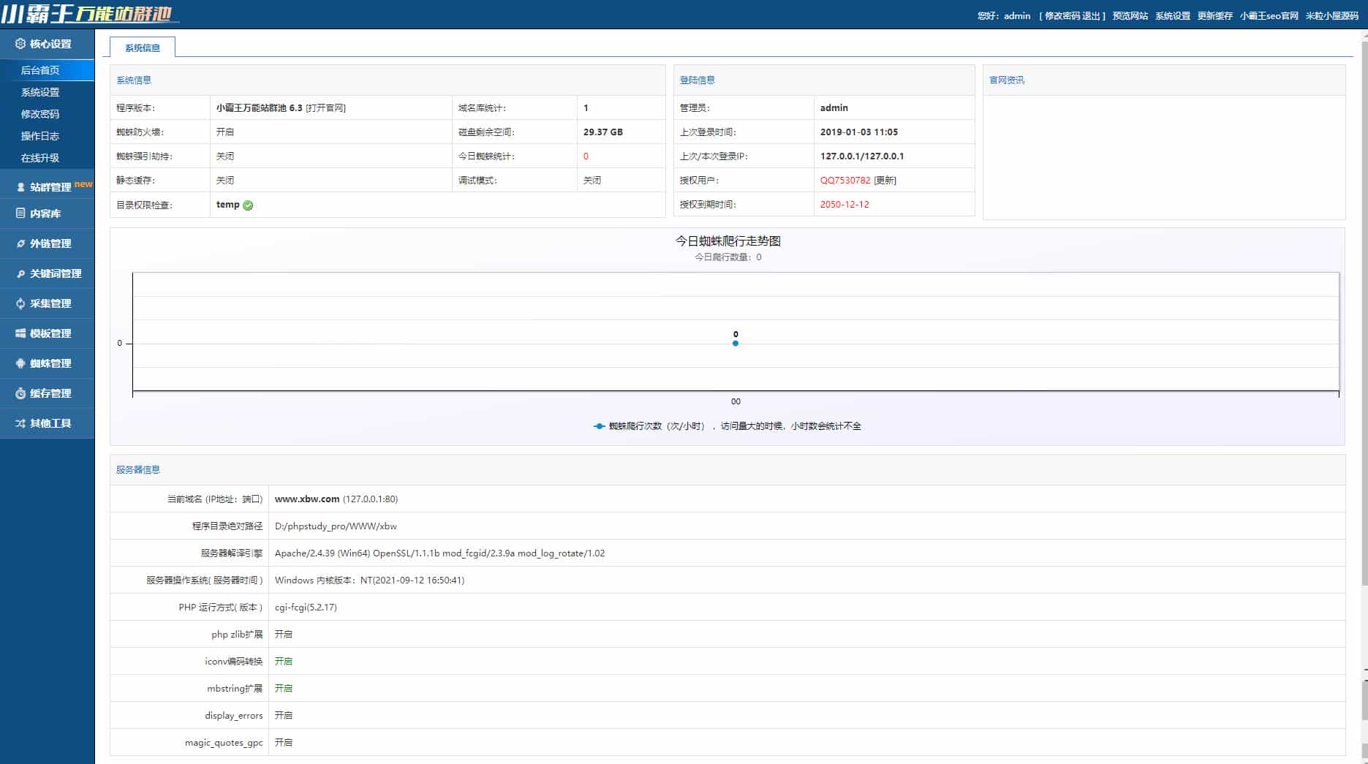This screenshot has width=1368, height=764.
Task: Click the key icon beside 关键词管理
Action: 20,273
